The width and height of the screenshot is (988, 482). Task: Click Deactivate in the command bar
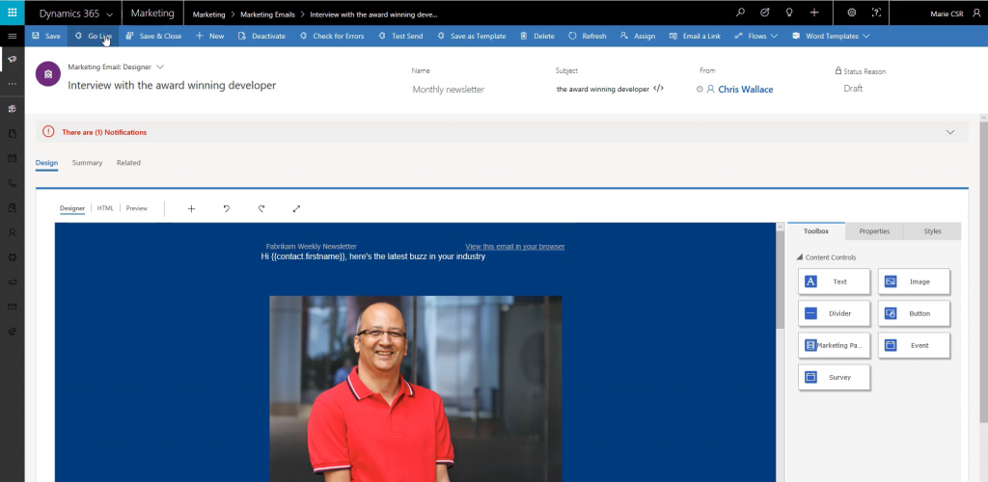click(261, 36)
